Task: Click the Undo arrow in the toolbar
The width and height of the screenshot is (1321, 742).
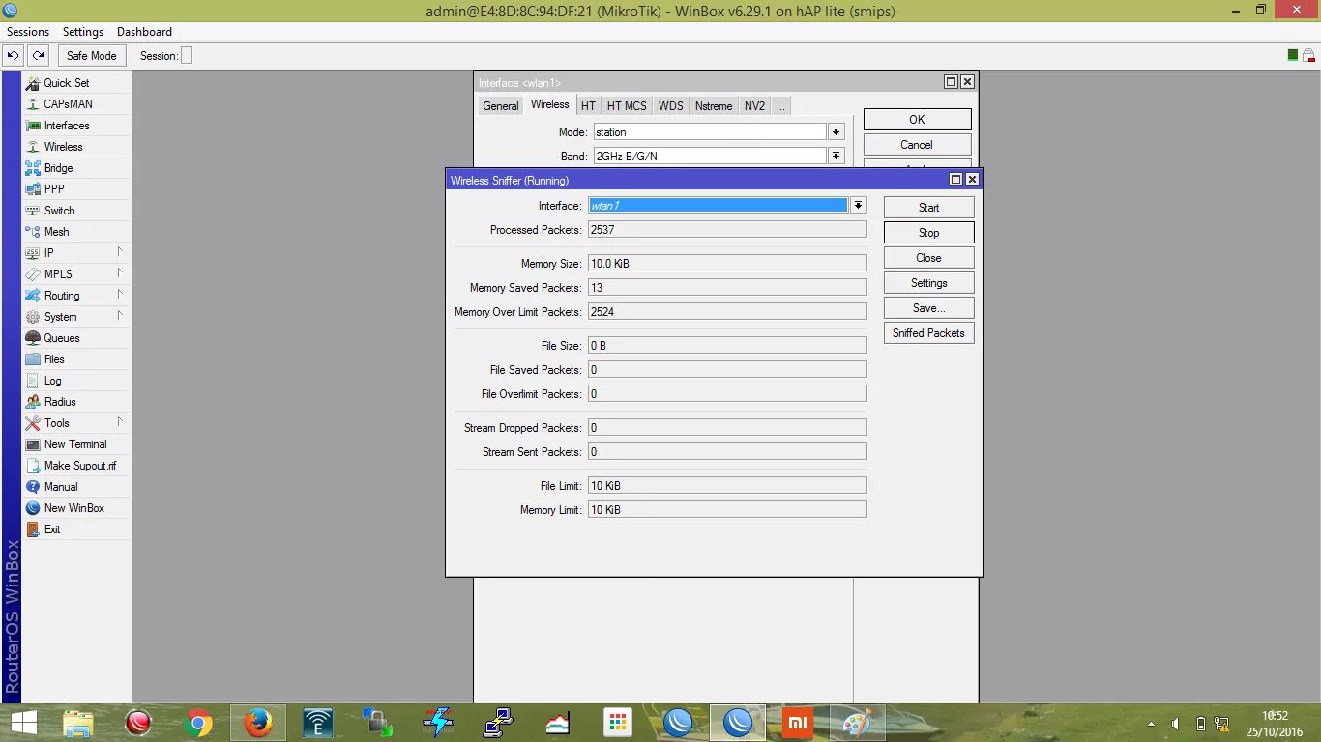Action: [x=14, y=56]
